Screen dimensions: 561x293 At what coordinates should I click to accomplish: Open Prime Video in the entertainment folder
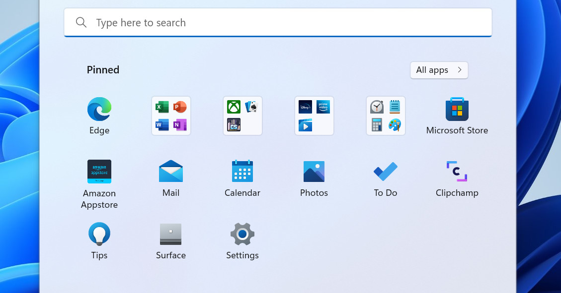click(323, 107)
